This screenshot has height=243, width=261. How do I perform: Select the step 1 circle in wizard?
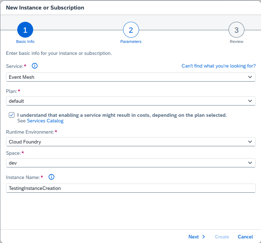pos(25,30)
